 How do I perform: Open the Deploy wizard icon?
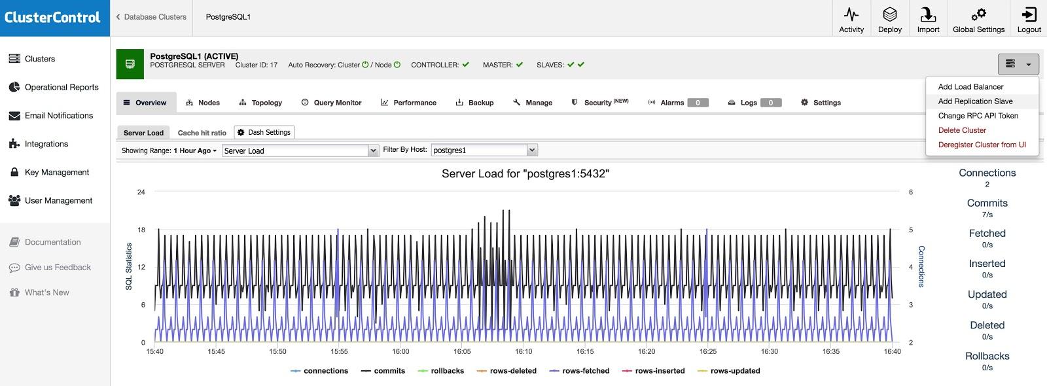click(890, 14)
